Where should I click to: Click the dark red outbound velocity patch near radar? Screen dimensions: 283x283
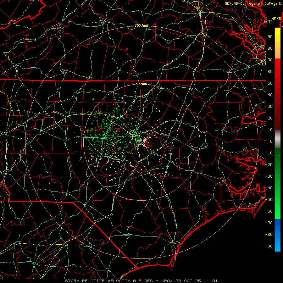[148, 144]
